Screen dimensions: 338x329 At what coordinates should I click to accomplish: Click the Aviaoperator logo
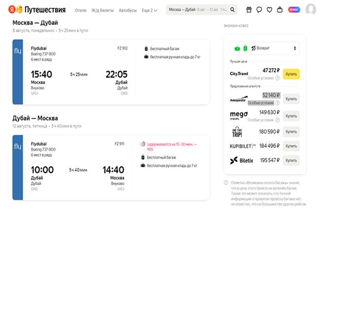coord(239,99)
